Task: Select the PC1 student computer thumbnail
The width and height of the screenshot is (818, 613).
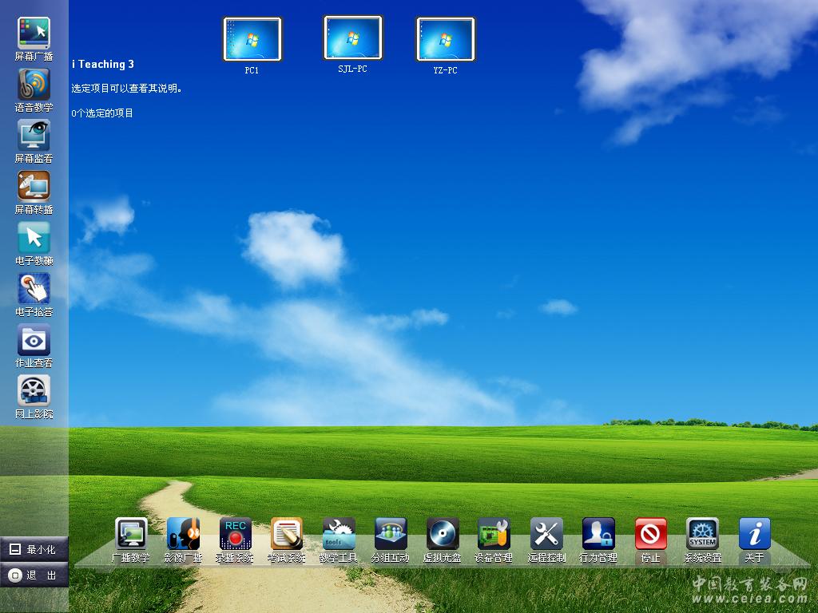Action: click(x=252, y=40)
